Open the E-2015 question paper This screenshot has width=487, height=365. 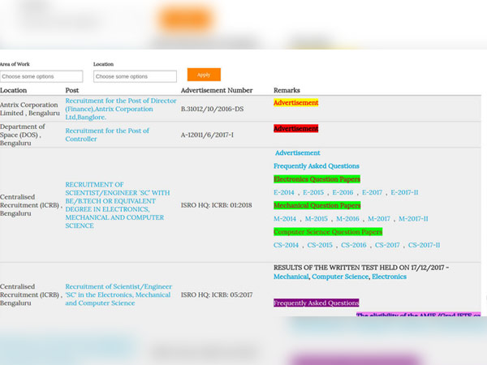pyautogui.click(x=313, y=192)
